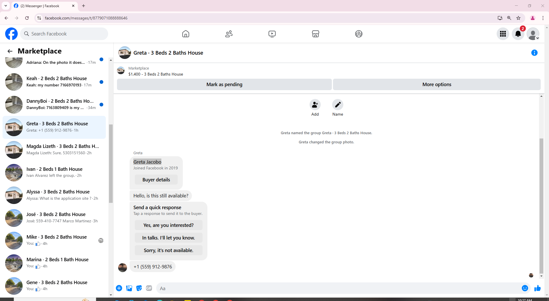
Task: Reload the page
Action: tap(27, 18)
